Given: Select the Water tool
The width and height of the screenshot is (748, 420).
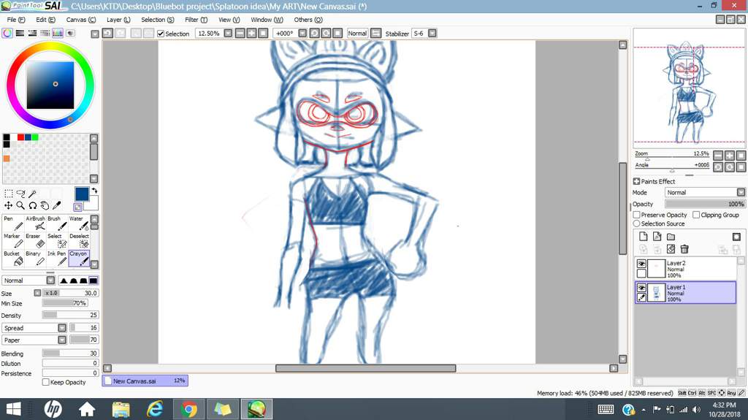Looking at the screenshot, I should (x=79, y=223).
